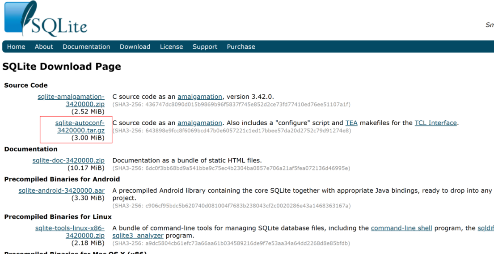Download sqlite-android-3420000.aar

click(62, 190)
